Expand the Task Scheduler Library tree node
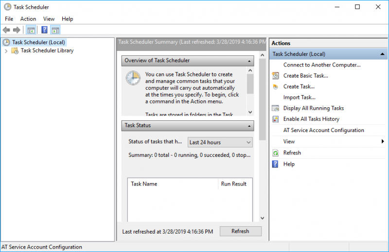 (x=6, y=51)
